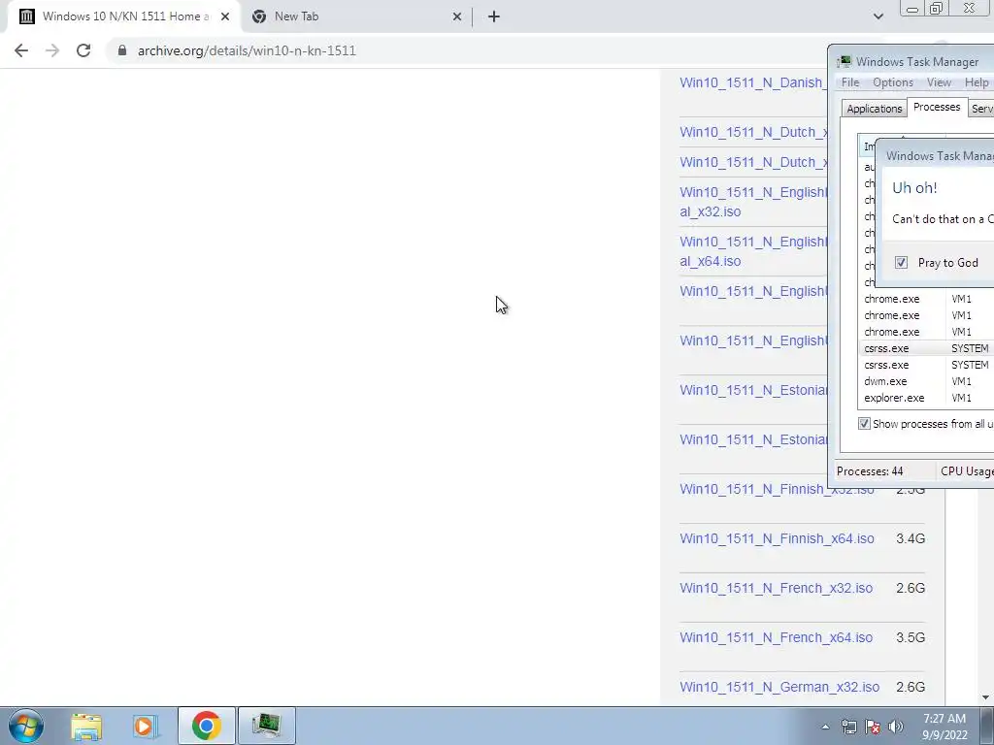Switch to the Windows 10 N/KN 1511 tab
The height and width of the screenshot is (745, 994).
(124, 17)
